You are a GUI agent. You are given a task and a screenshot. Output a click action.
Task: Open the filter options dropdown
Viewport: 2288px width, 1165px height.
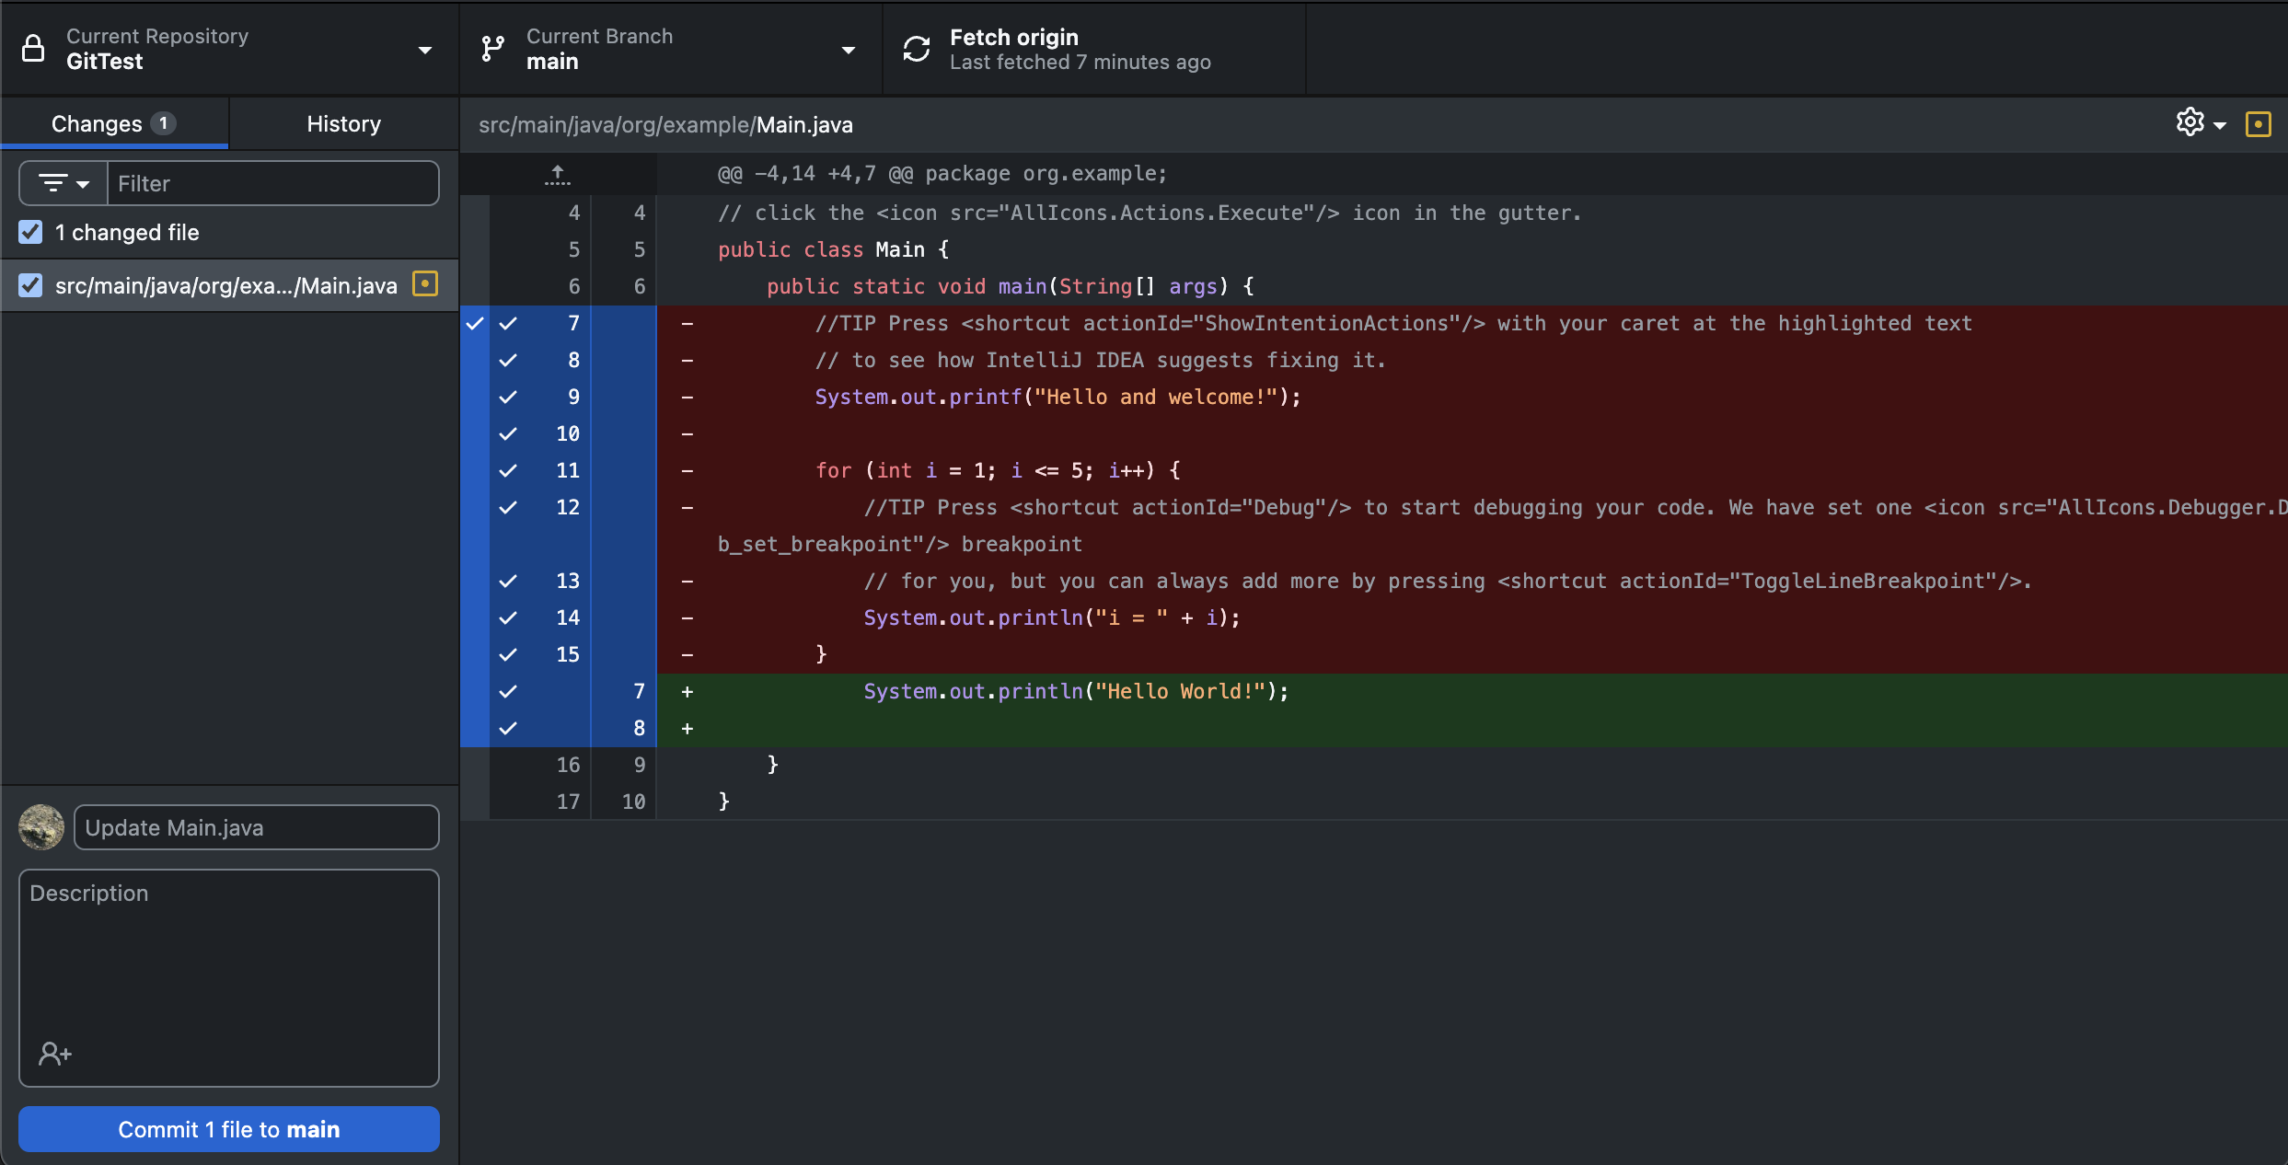tap(64, 183)
